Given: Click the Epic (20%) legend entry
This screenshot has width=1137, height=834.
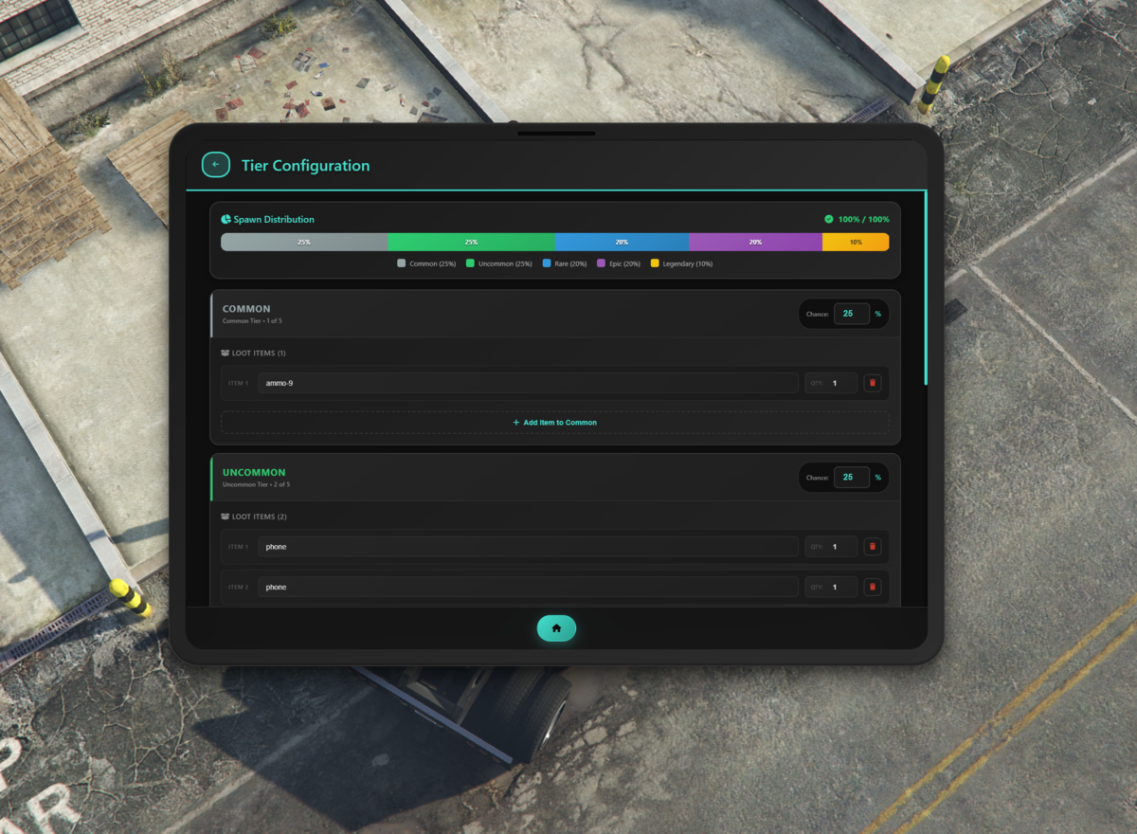Looking at the screenshot, I should pyautogui.click(x=618, y=263).
